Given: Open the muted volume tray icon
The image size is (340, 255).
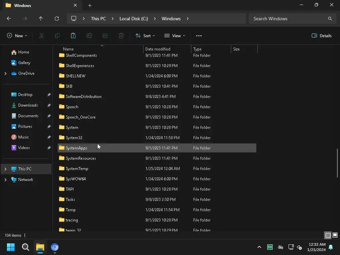Looking at the screenshot, I should (299, 247).
